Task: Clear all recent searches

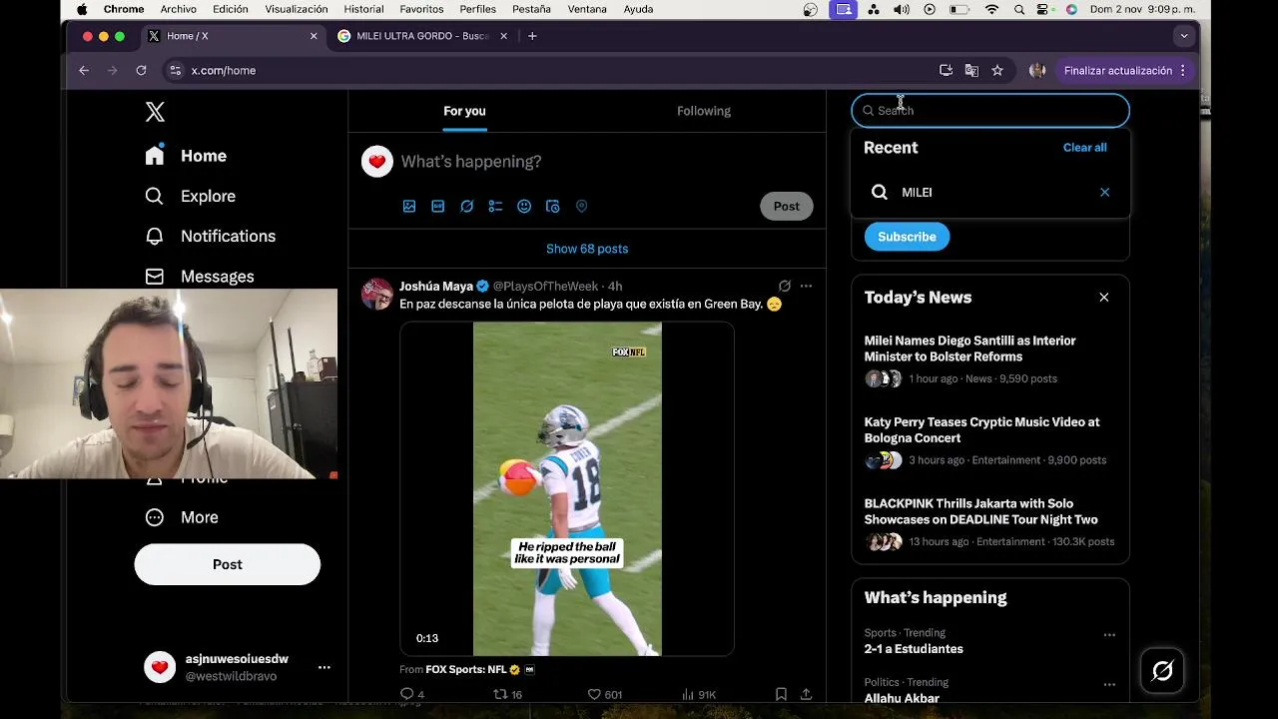Action: click(x=1084, y=148)
